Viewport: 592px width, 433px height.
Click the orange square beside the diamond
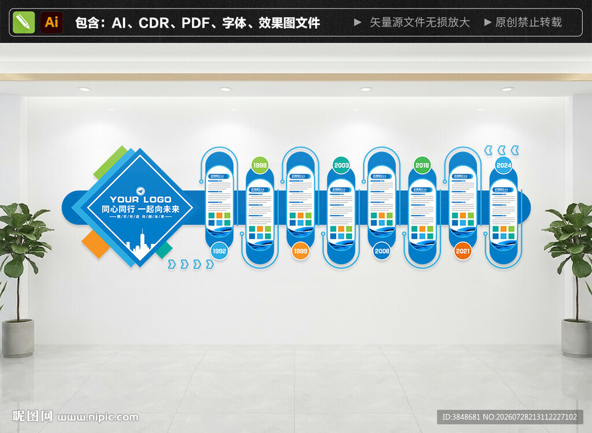tap(95, 244)
